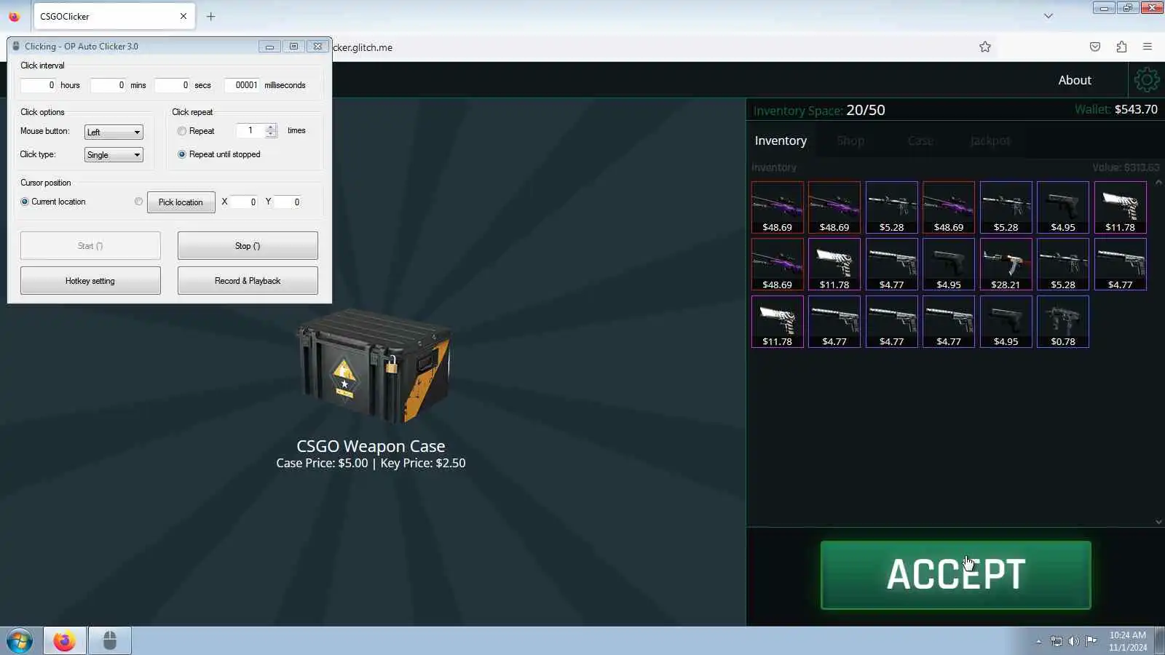Open Record & Playback in Auto Clicker
The height and width of the screenshot is (655, 1165).
(248, 280)
